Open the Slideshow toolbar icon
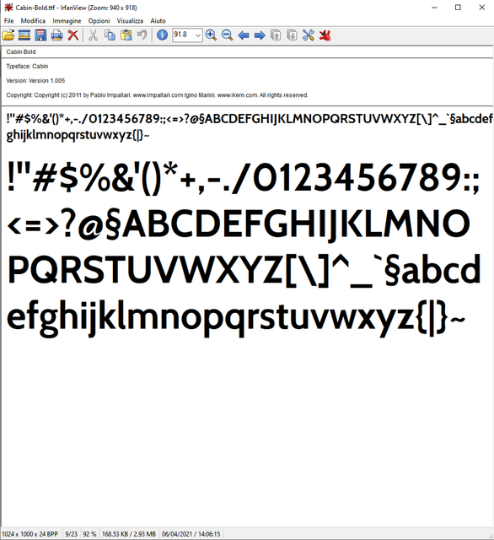 (x=24, y=35)
